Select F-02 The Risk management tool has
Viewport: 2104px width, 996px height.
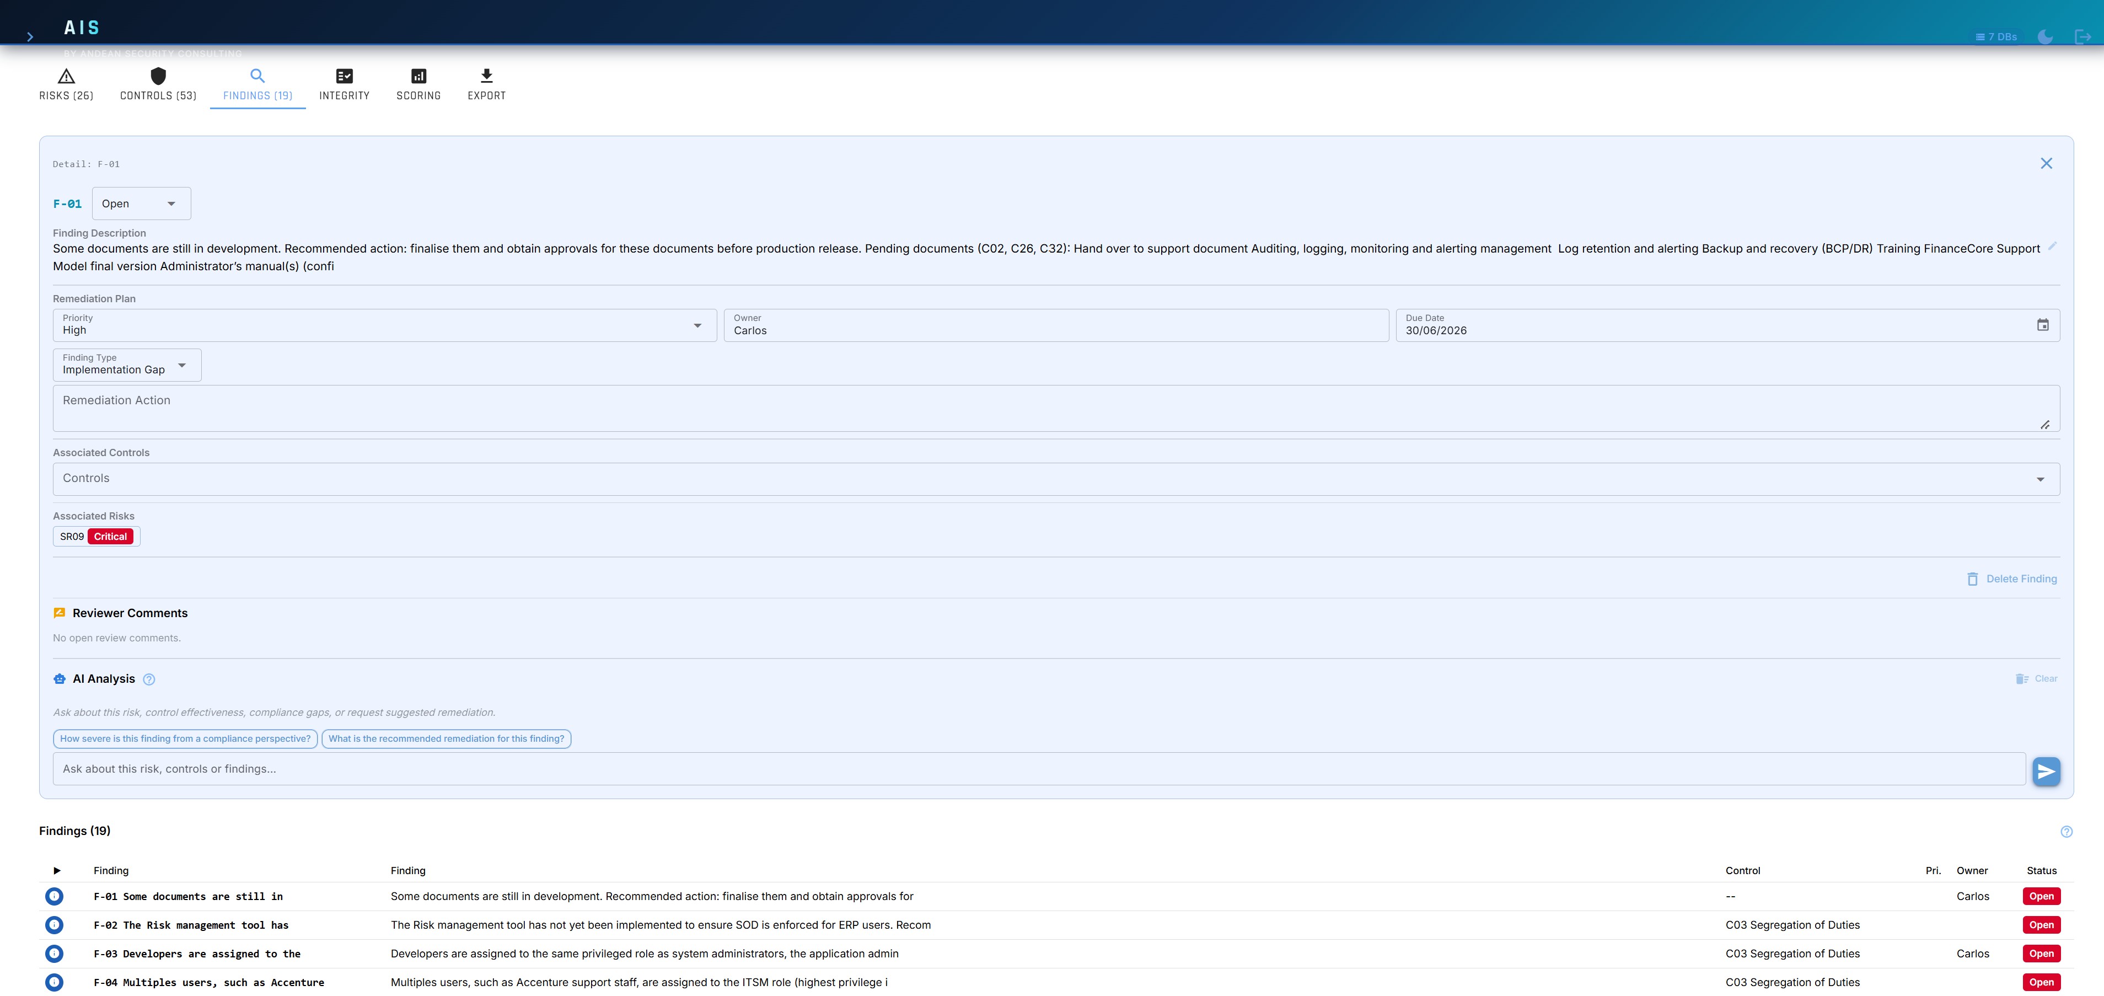191,926
